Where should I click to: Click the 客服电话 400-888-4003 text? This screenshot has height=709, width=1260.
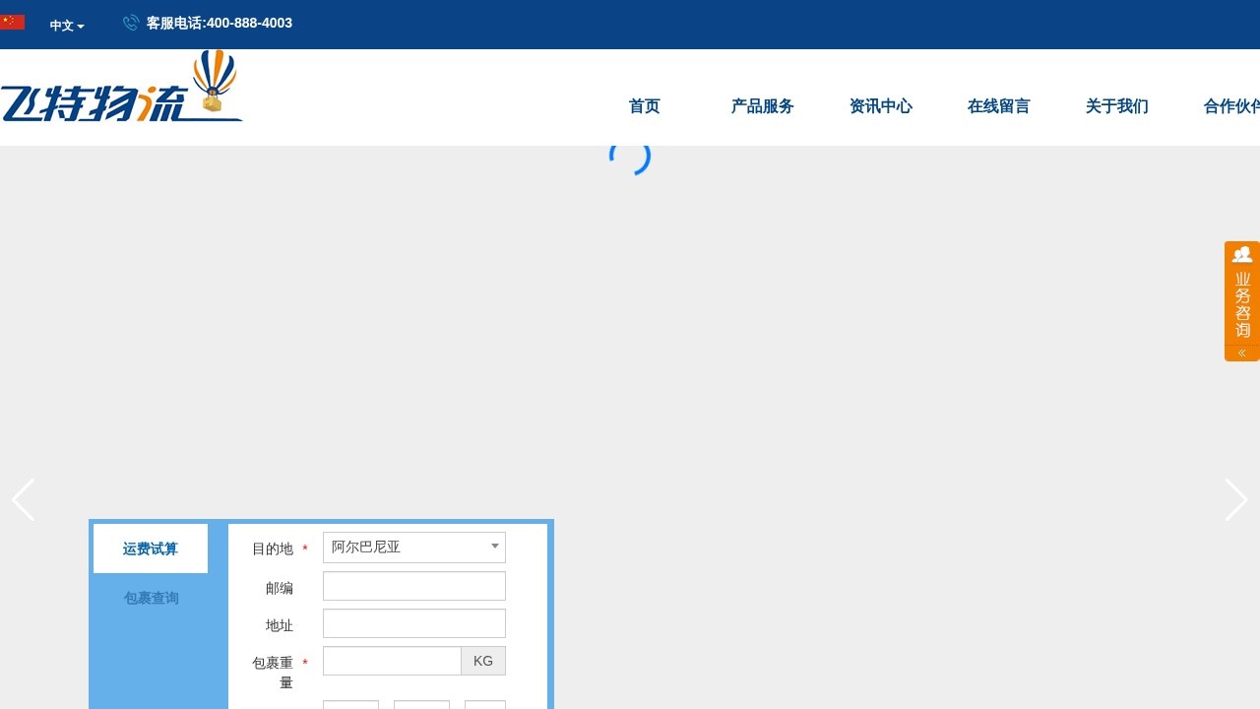220,23
